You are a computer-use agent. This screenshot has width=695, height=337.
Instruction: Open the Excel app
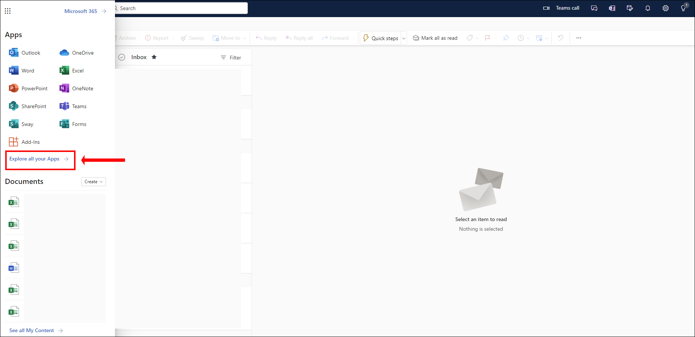point(72,71)
